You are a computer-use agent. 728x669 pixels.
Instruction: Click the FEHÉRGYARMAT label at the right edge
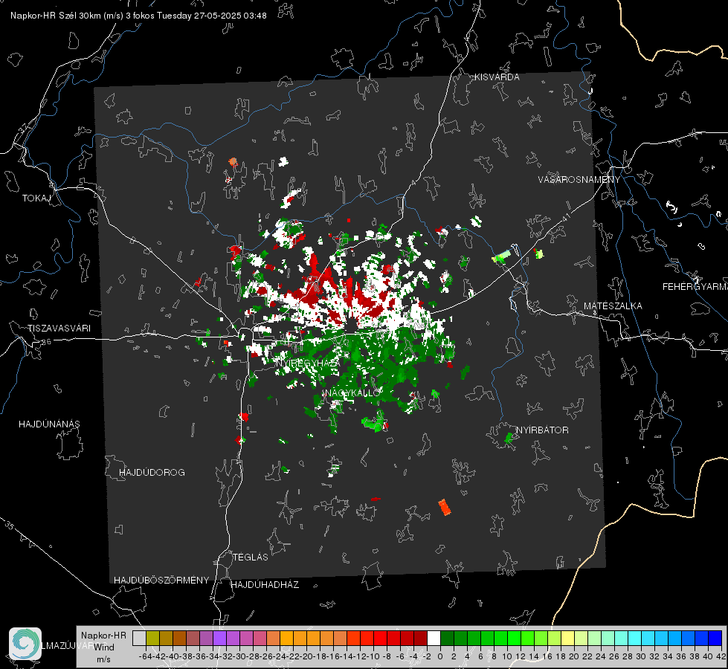click(695, 287)
